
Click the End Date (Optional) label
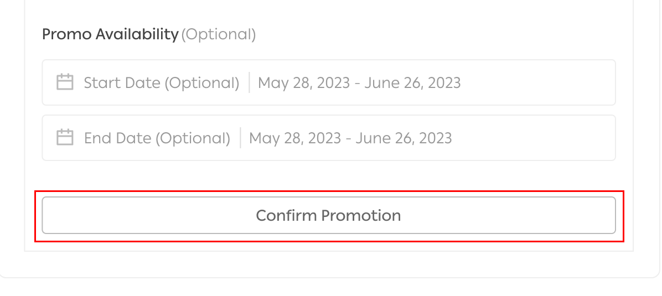157,138
